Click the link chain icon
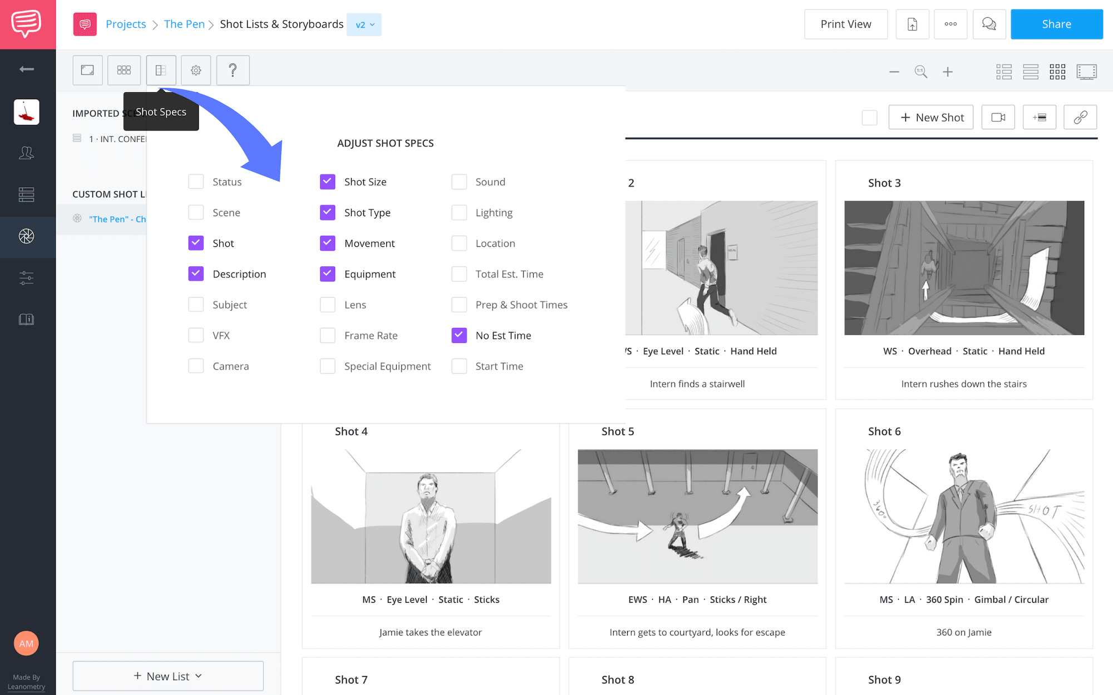Image resolution: width=1113 pixels, height=695 pixels. click(x=1080, y=117)
